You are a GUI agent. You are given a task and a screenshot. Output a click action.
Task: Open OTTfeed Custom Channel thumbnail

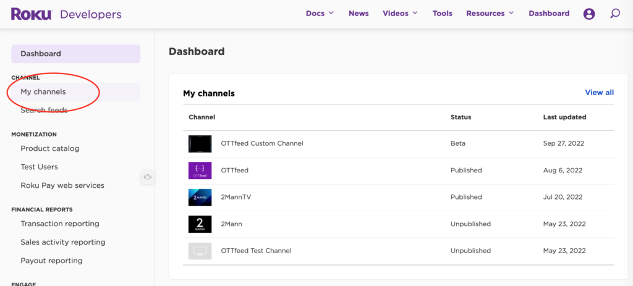tap(200, 143)
